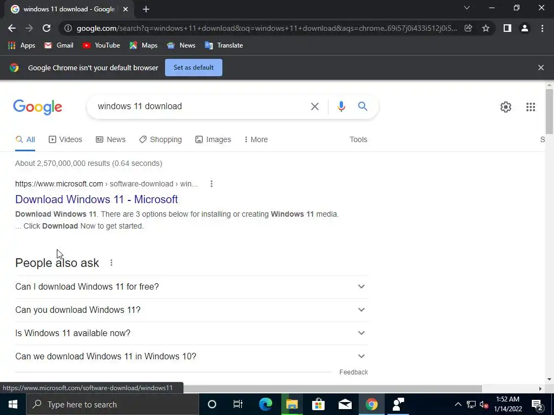Click the horizontal scrollbar right arrow
This screenshot has height=415, width=554.
pos(540,389)
